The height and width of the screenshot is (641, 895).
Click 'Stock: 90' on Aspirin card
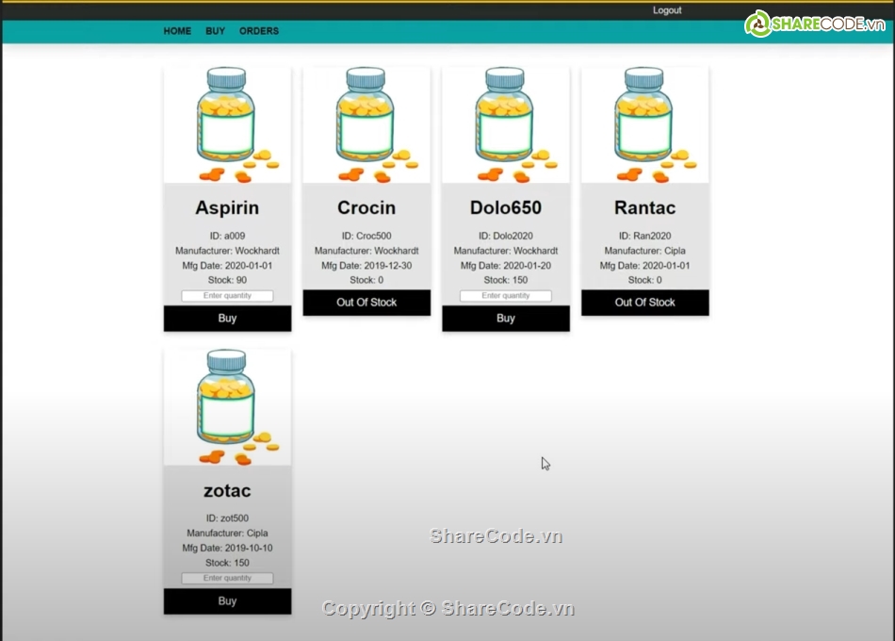coord(227,280)
